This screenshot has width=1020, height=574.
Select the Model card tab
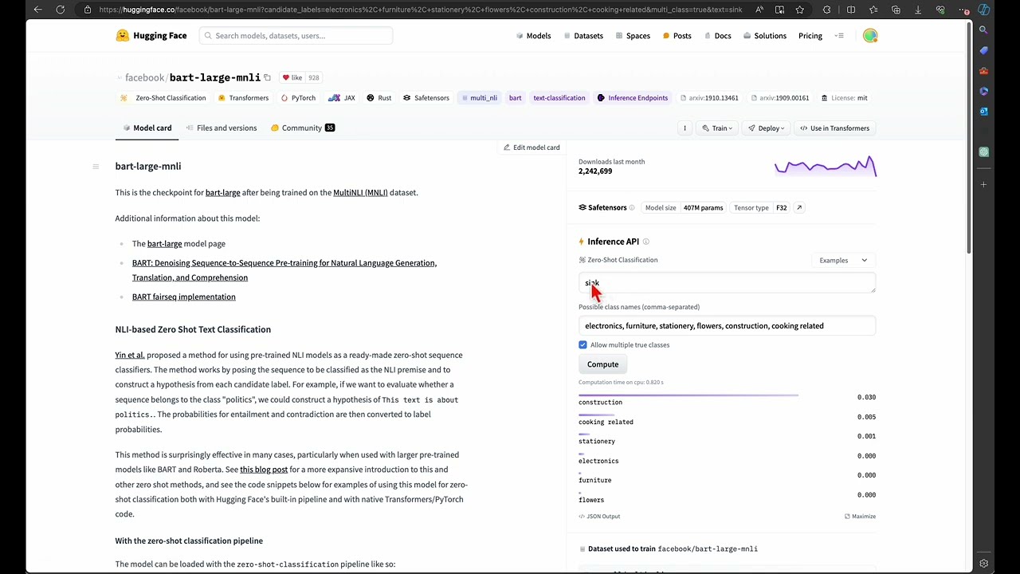click(147, 128)
